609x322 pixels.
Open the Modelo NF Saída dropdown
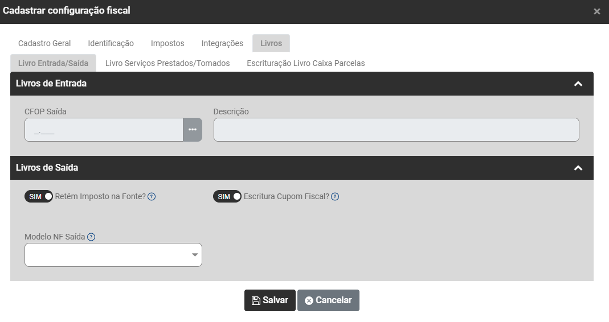click(113, 255)
